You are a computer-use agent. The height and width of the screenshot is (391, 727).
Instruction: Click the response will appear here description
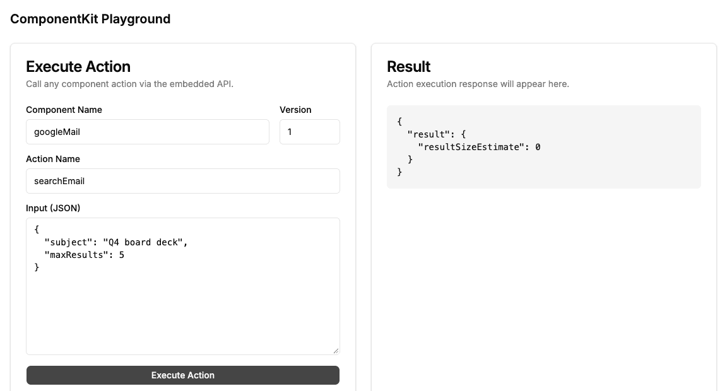478,84
